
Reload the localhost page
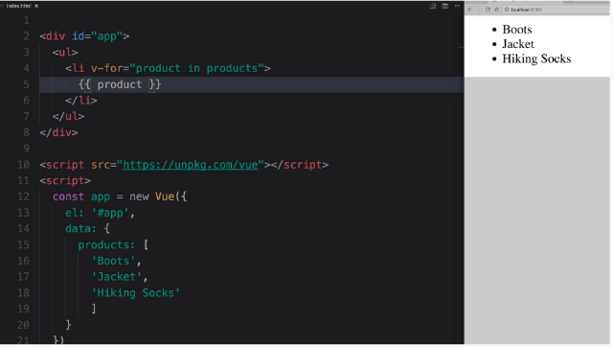[488, 10]
